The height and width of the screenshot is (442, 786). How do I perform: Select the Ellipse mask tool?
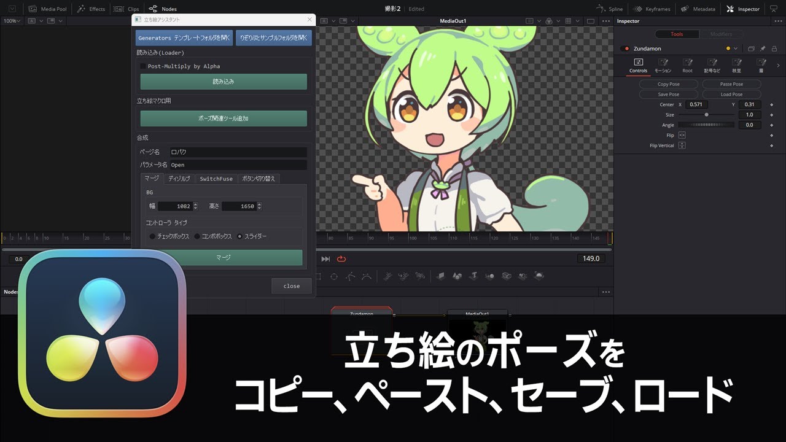tap(334, 276)
